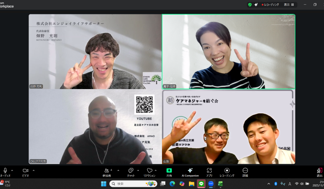Open the 参加者 participants panel

click(x=106, y=171)
